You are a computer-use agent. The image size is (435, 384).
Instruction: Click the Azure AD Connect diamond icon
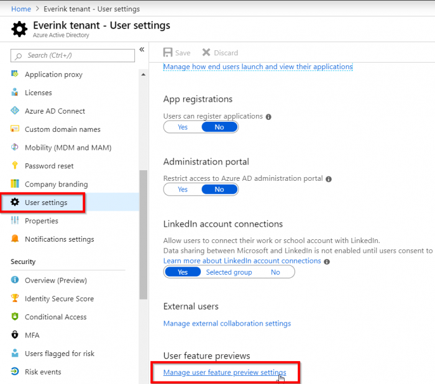point(15,111)
